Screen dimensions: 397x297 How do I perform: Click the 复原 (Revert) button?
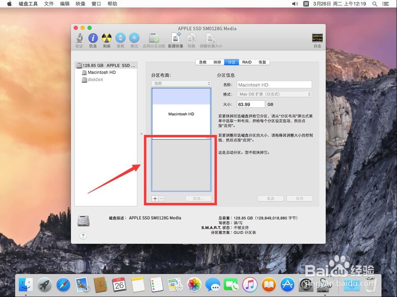270,198
